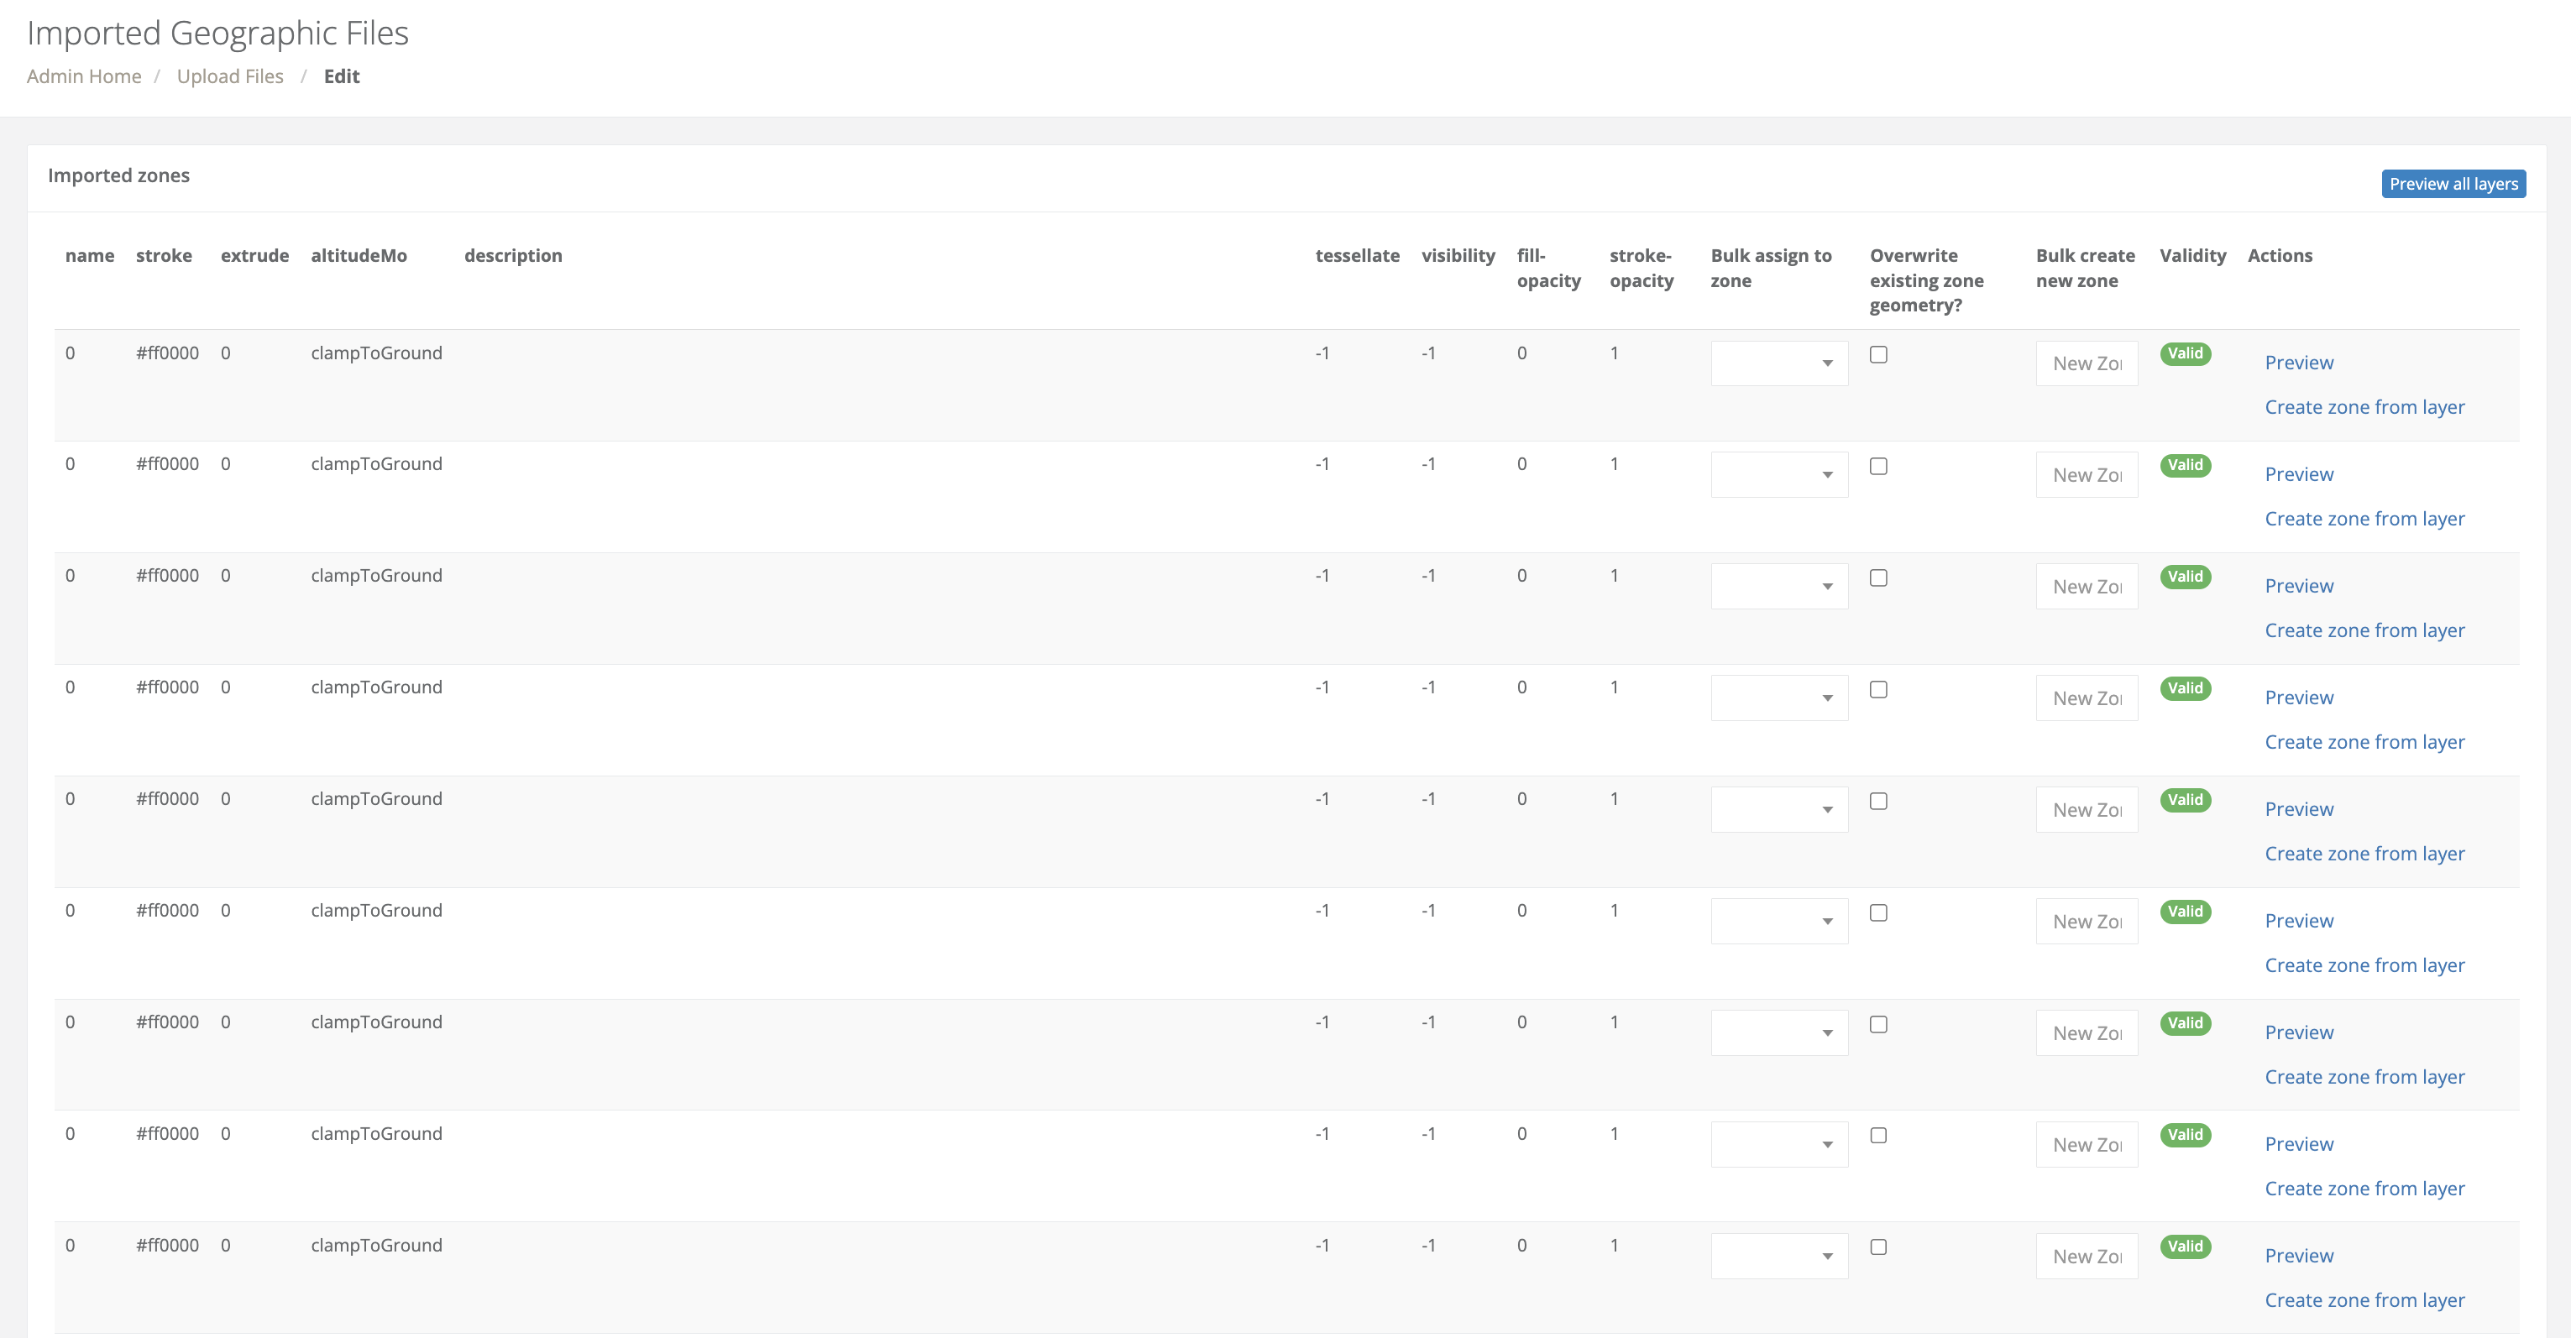Preview the first imported layer
The image size is (2571, 1338).
2298,362
